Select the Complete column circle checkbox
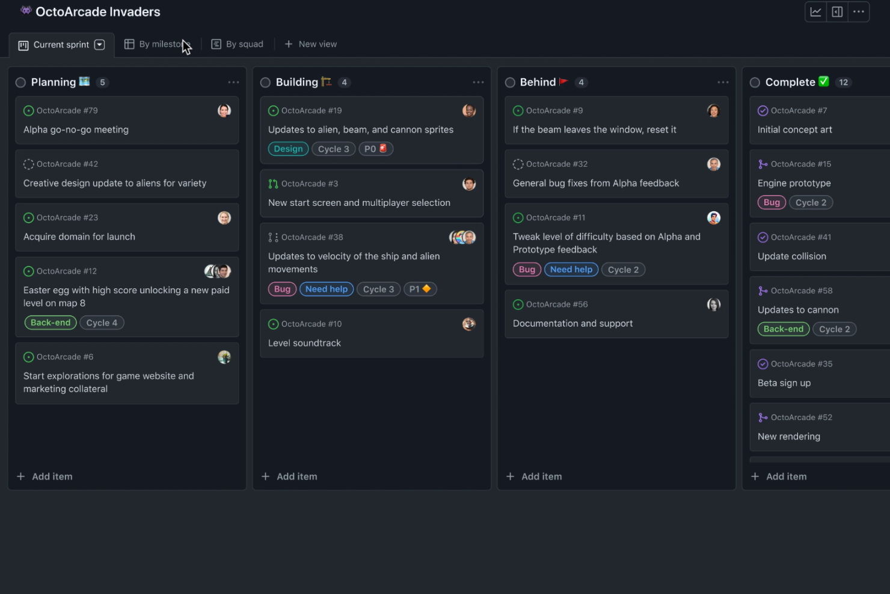 [x=755, y=82]
